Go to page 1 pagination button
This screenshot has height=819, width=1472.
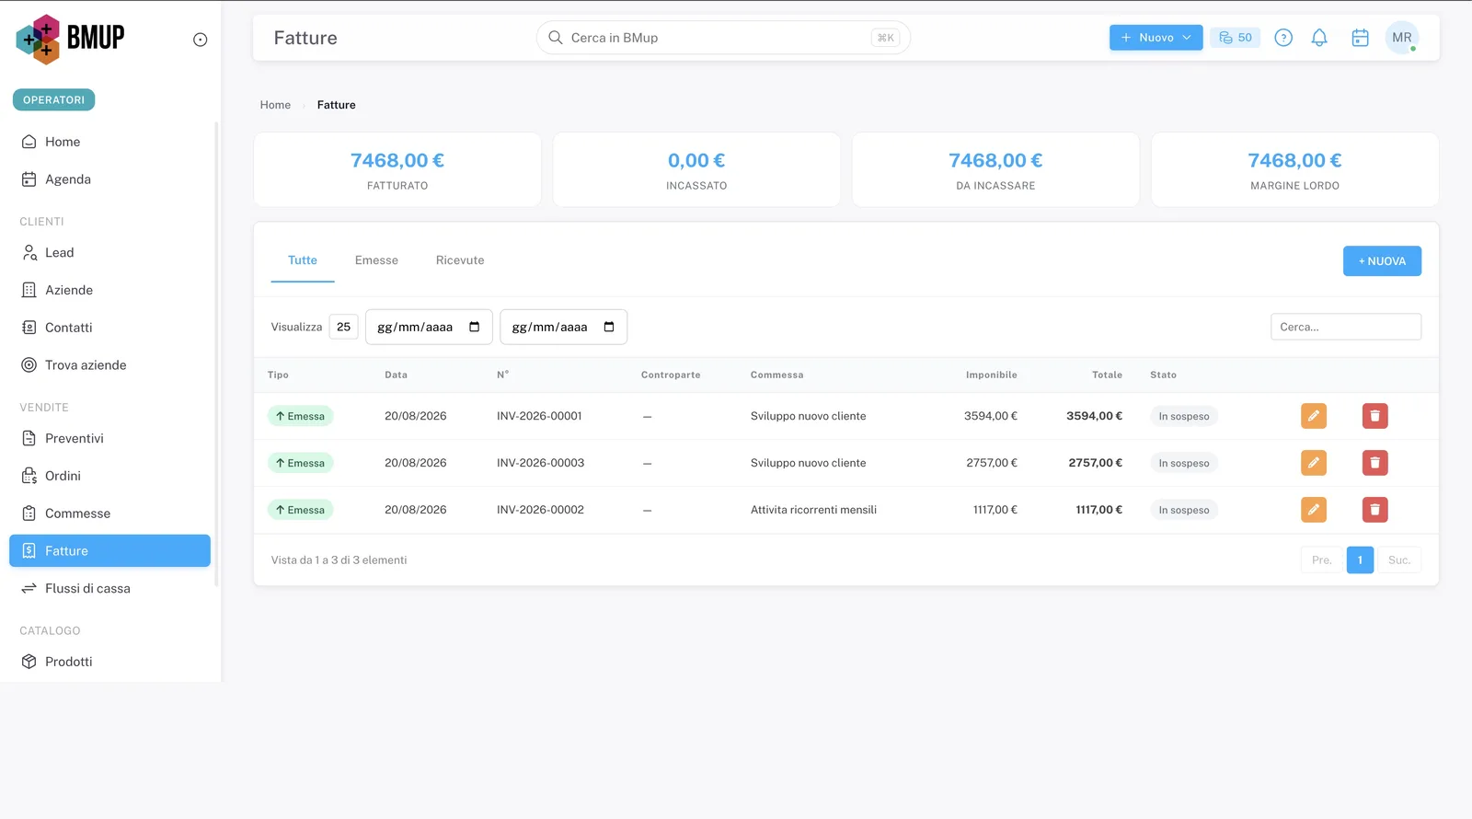coord(1360,559)
